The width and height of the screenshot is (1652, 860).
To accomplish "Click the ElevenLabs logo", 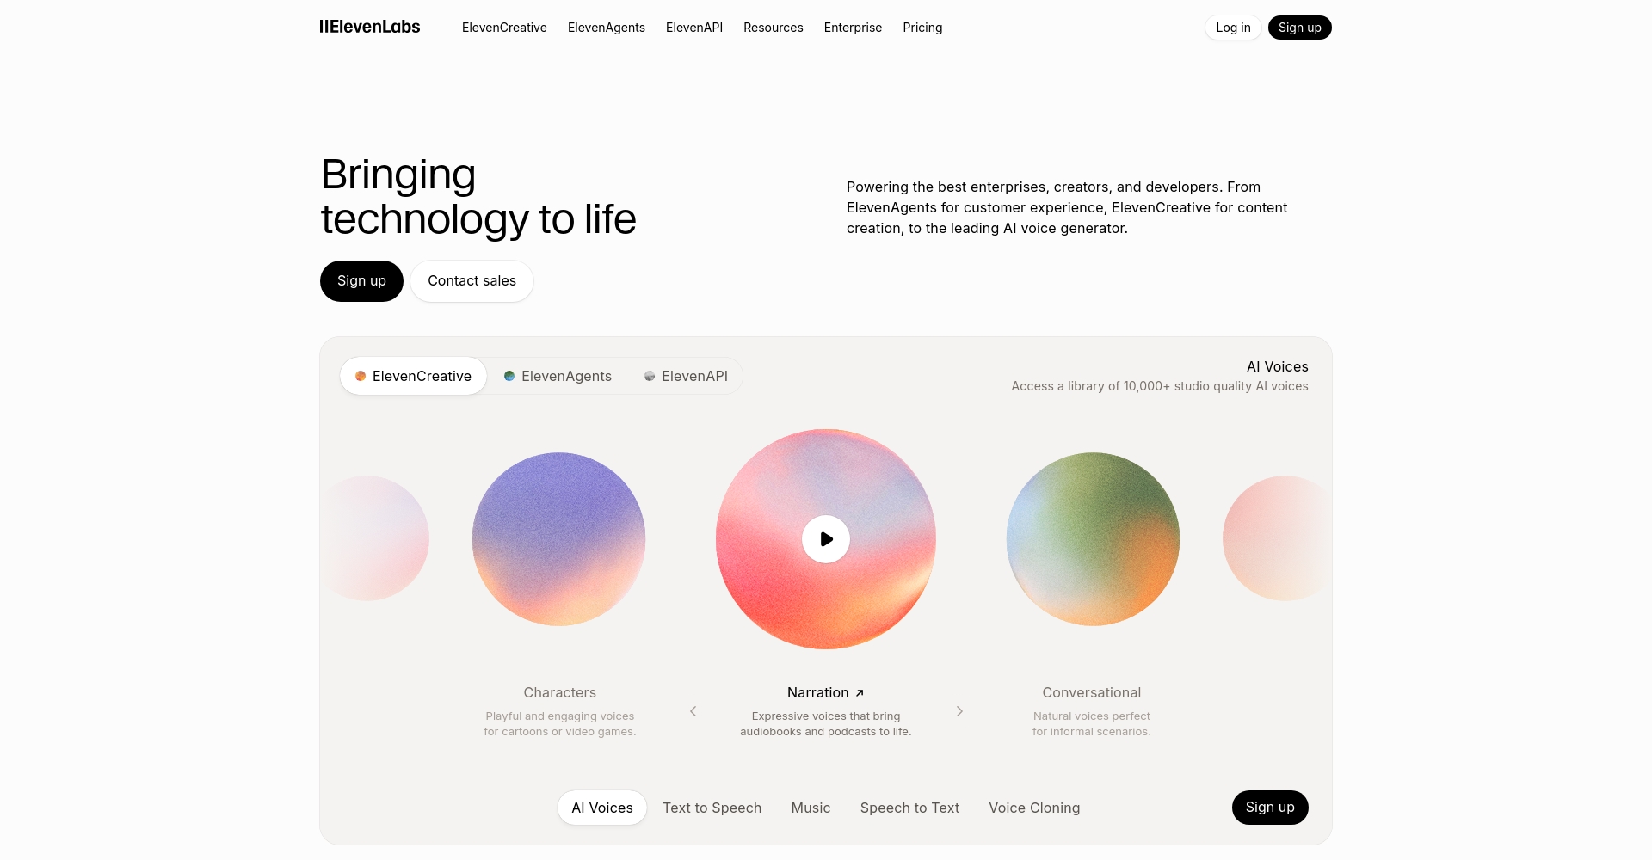I will [x=370, y=27].
